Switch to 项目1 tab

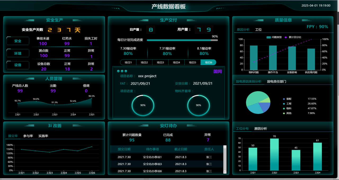pos(128,62)
